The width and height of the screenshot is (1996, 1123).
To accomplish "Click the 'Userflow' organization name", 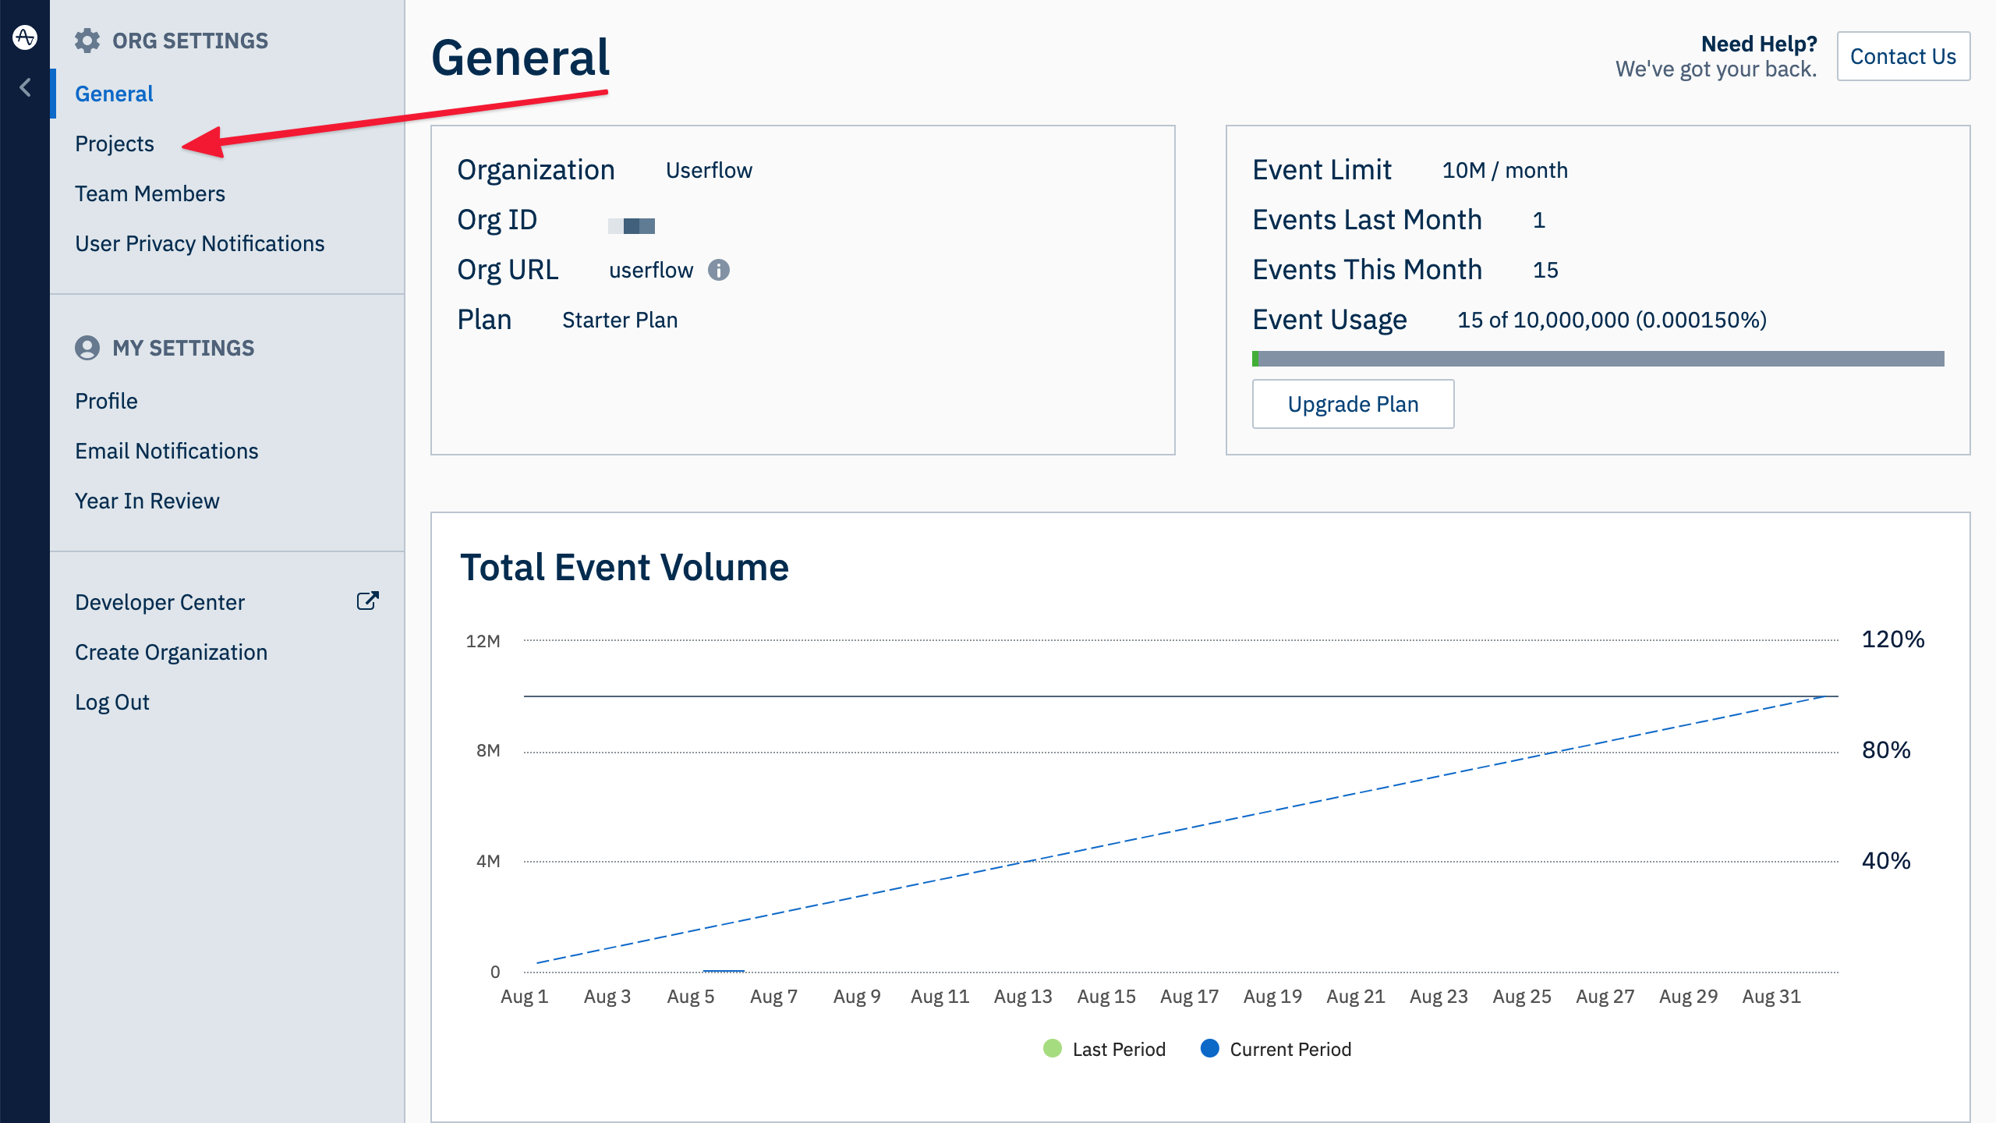I will pyautogui.click(x=709, y=170).
